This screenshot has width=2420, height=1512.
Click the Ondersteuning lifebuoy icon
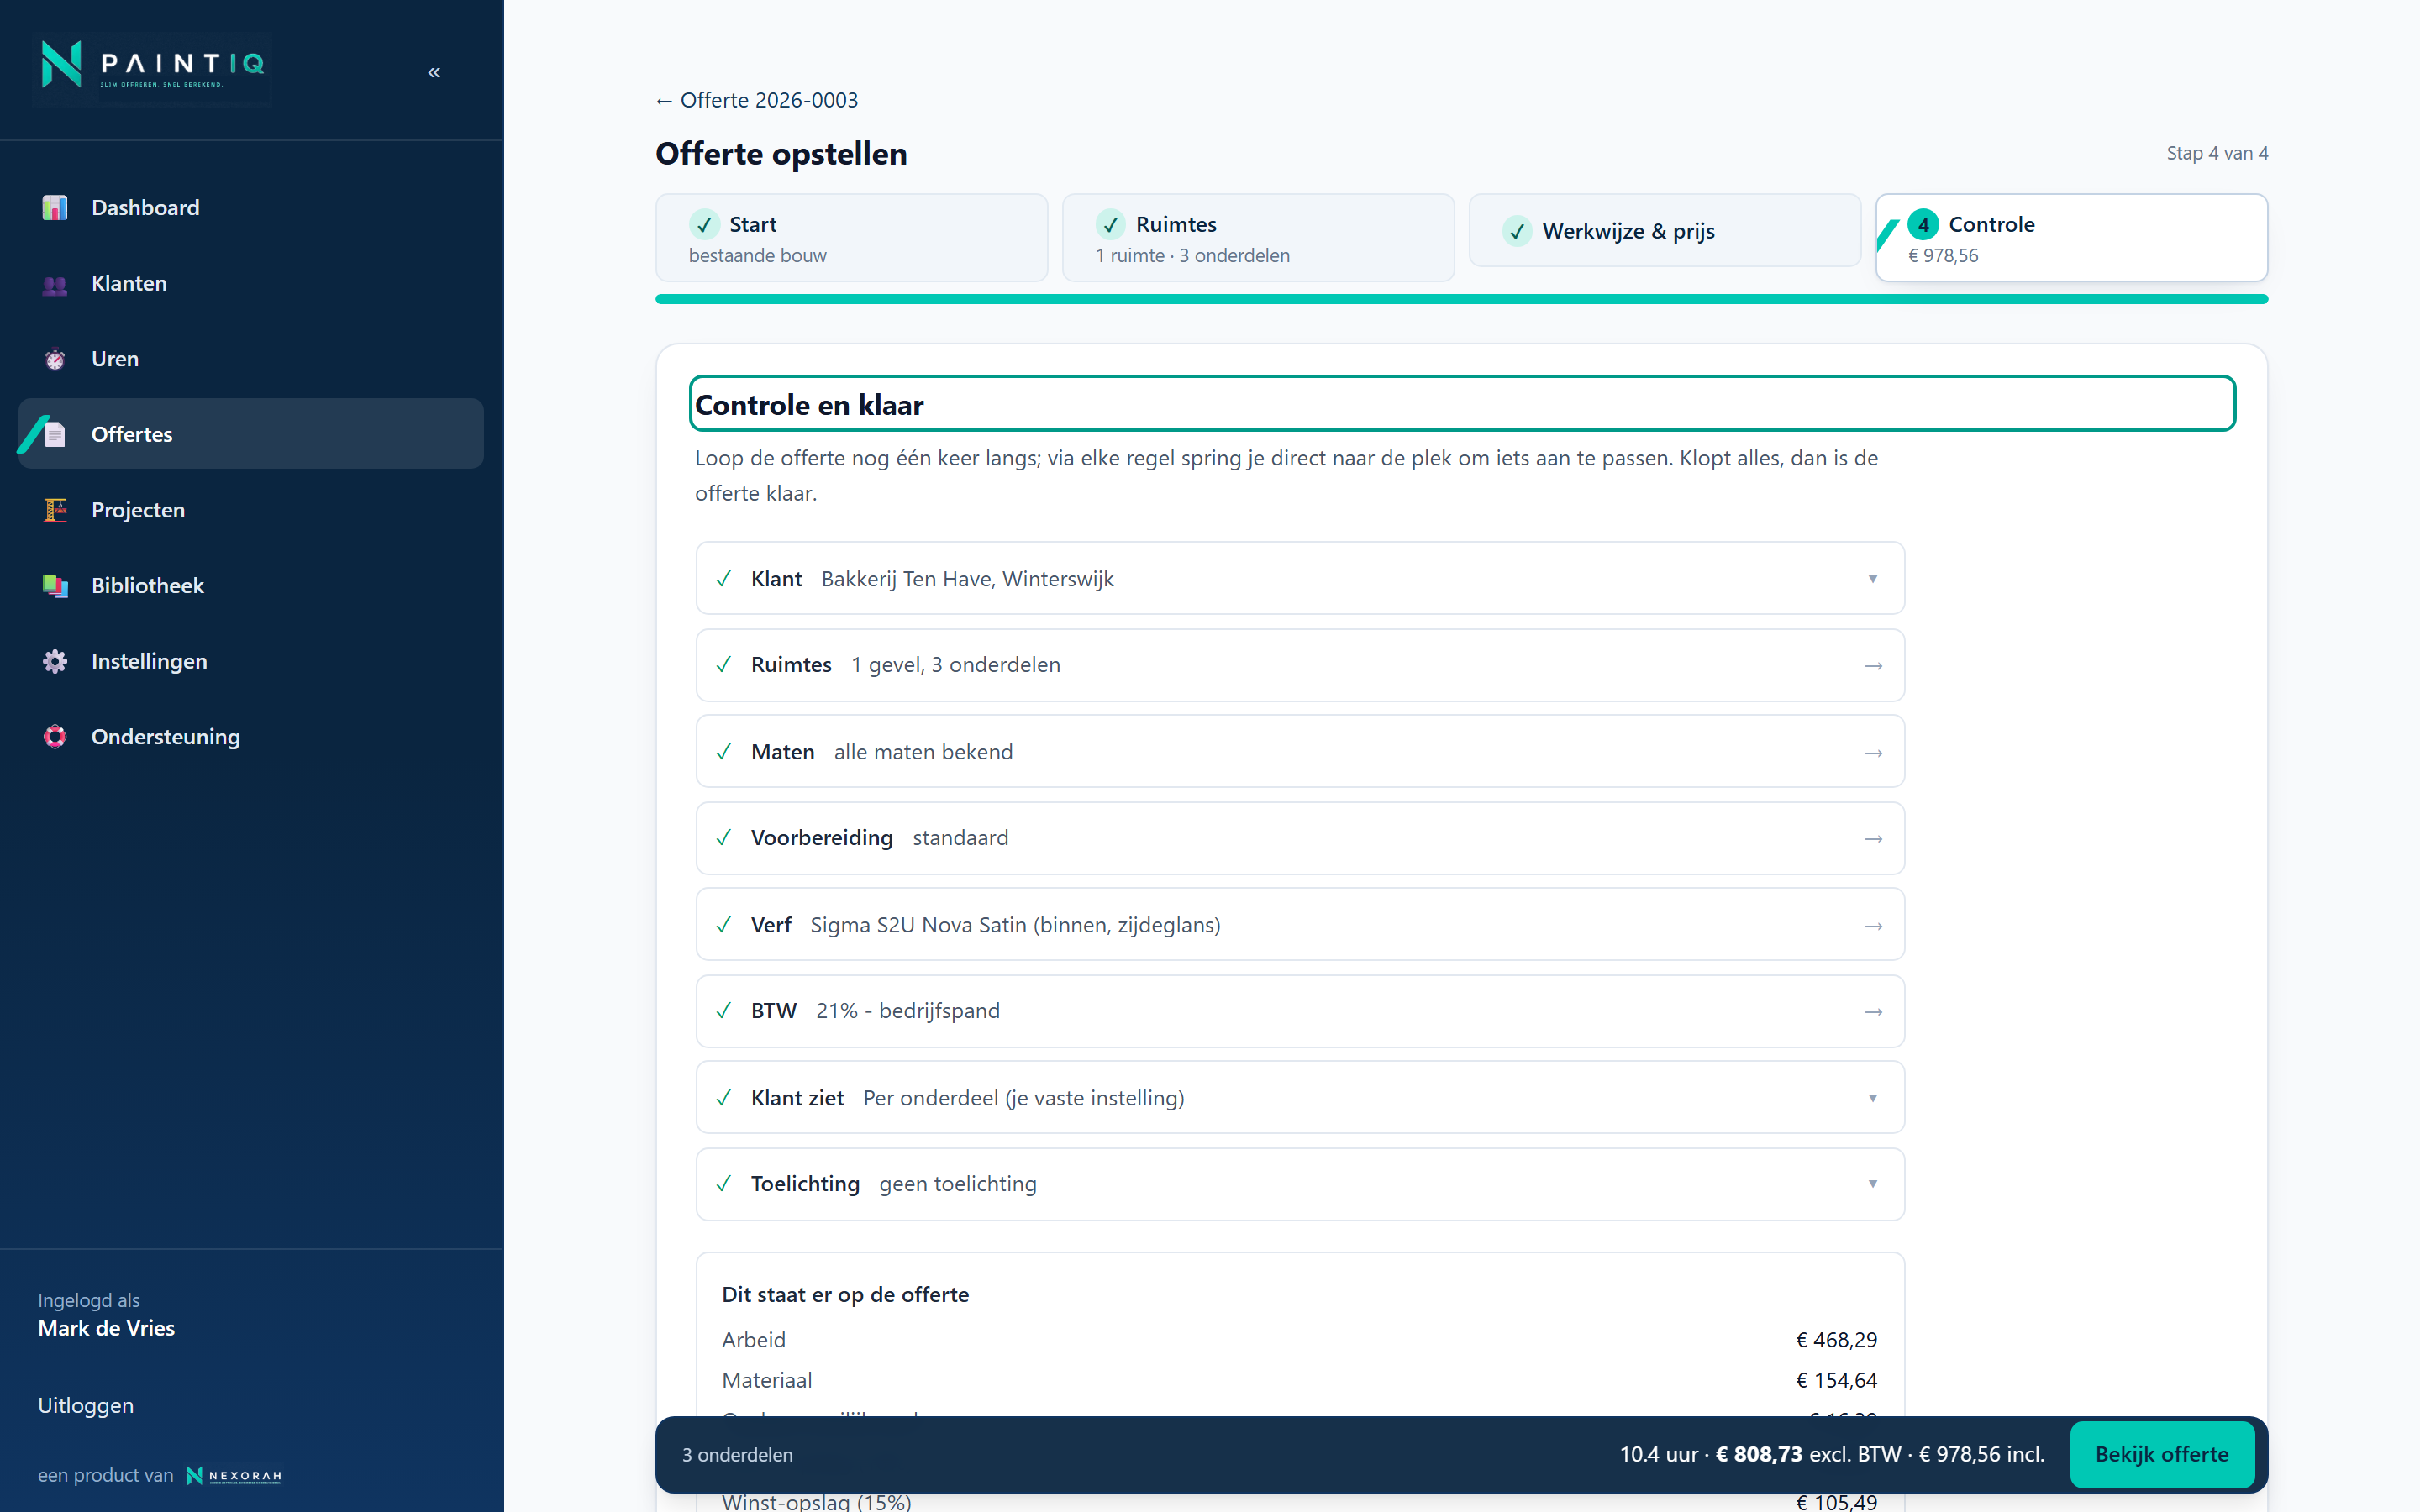(x=55, y=737)
